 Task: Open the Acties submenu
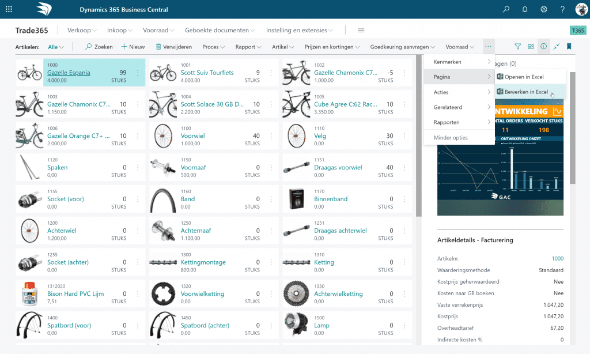[x=459, y=92]
